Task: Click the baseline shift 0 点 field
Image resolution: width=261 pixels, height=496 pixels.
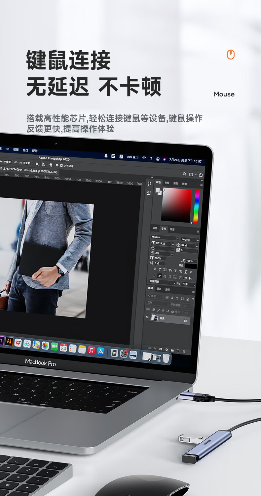Action: point(160,263)
